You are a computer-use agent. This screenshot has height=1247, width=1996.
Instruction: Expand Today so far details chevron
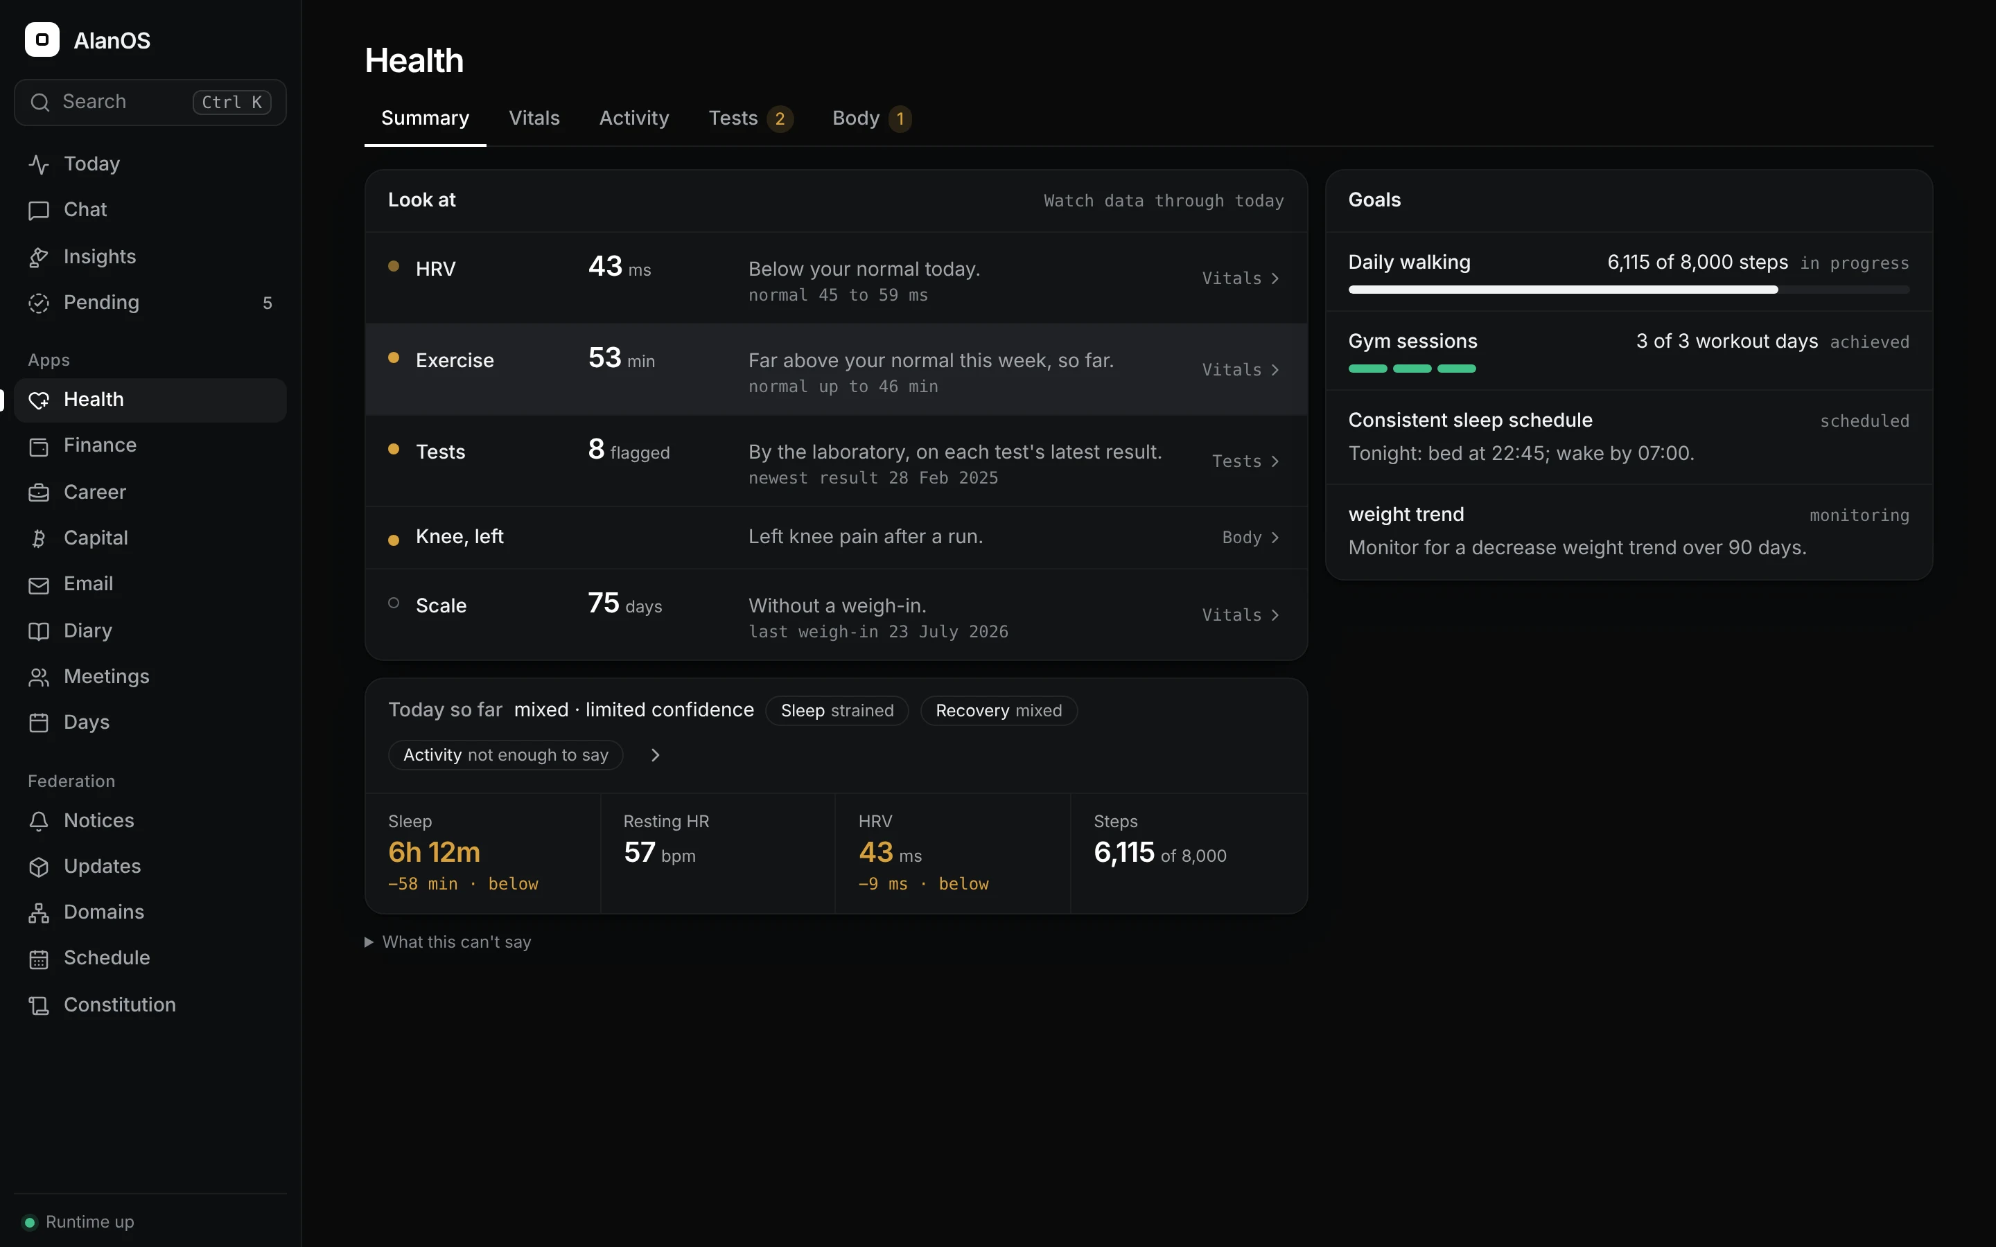655,754
